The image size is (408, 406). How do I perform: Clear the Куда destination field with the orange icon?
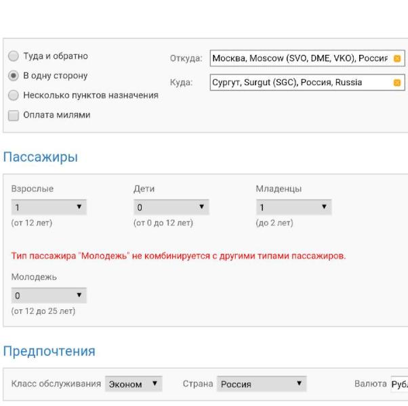click(x=397, y=83)
